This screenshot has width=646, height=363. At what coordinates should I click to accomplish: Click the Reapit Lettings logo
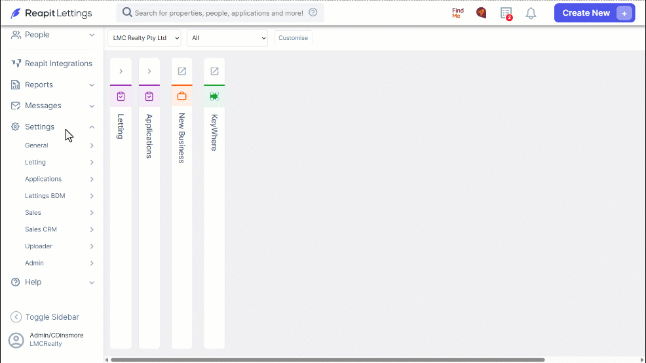coord(51,13)
